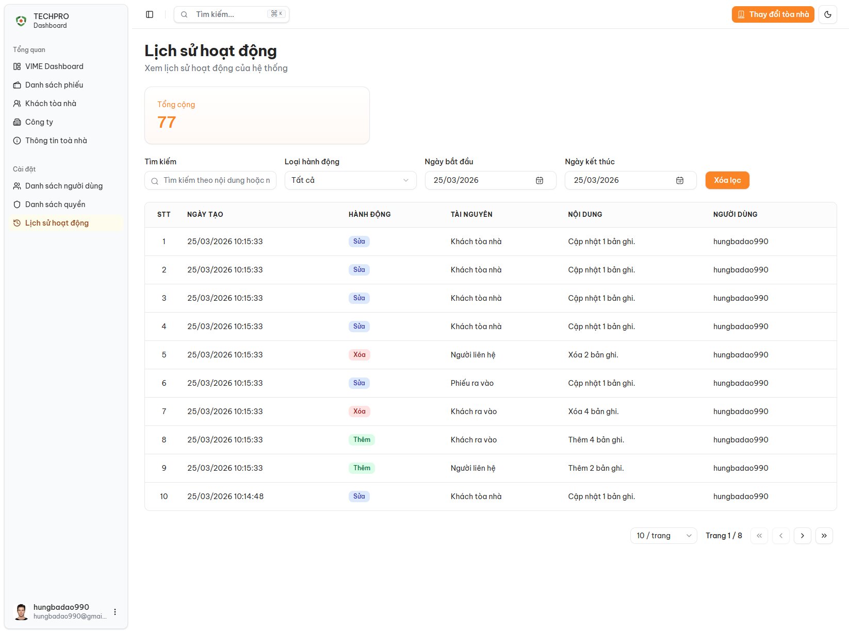This screenshot has height=633, width=849.
Task: Navigate to Danh sách phiếu
Action: (54, 85)
